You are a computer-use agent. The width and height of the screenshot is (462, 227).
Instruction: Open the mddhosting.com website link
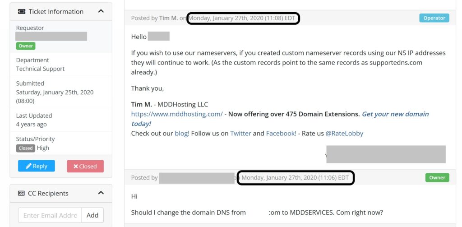(x=177, y=114)
